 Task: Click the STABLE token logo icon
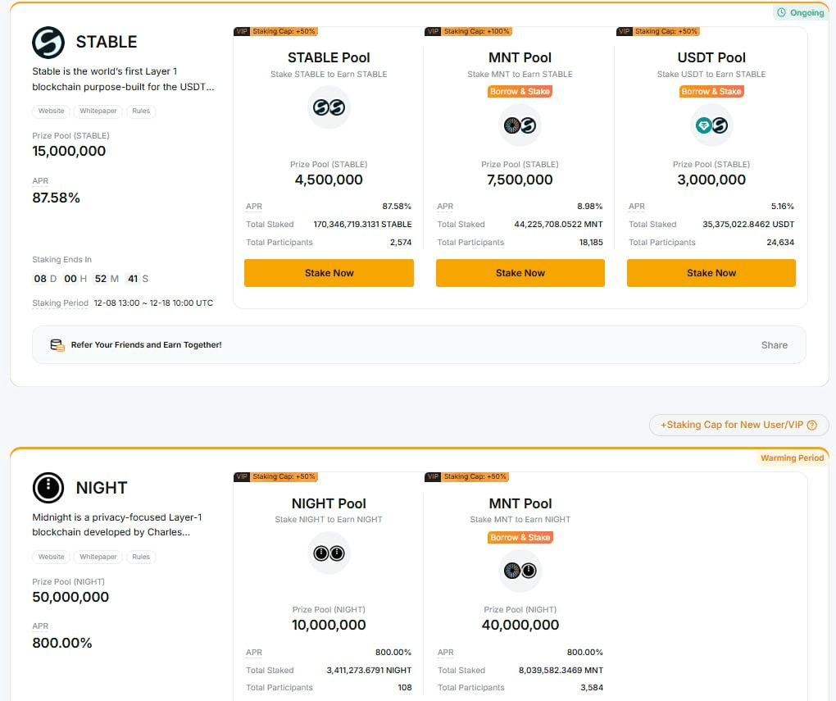pos(48,43)
